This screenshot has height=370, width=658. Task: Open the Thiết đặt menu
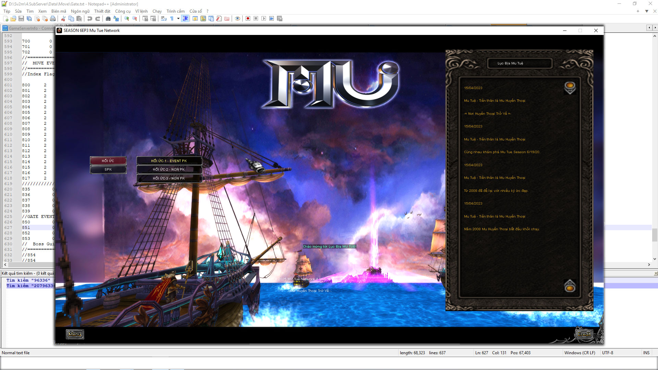coord(102,11)
